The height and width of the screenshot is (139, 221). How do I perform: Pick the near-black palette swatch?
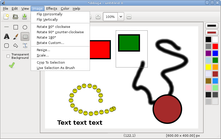coord(208,95)
